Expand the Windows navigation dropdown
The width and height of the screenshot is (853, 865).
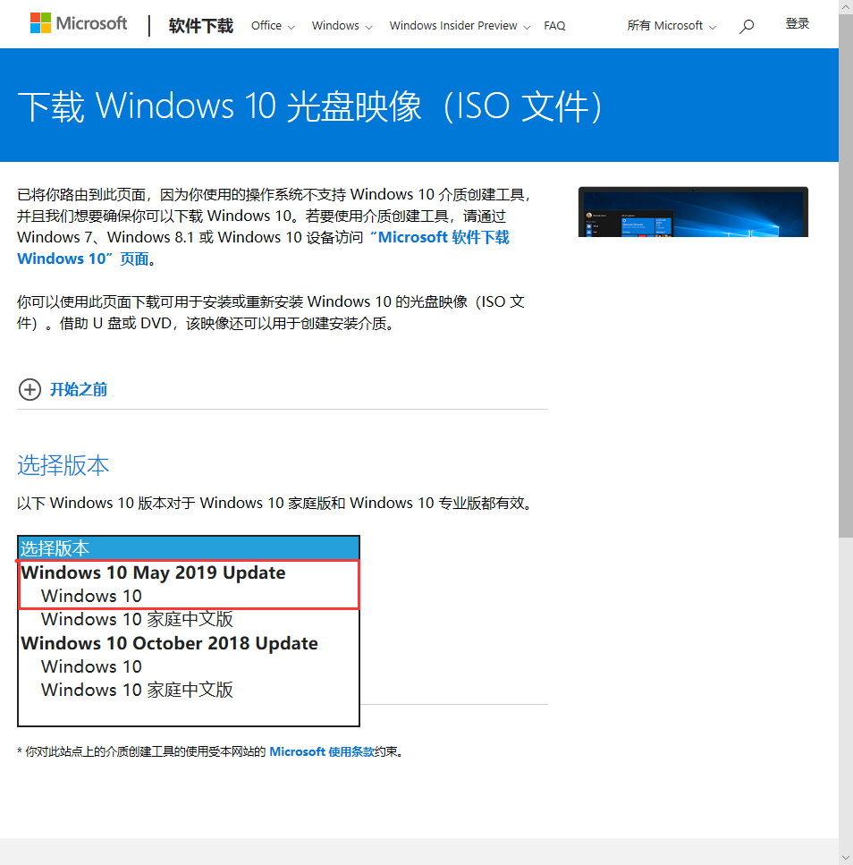click(x=342, y=26)
